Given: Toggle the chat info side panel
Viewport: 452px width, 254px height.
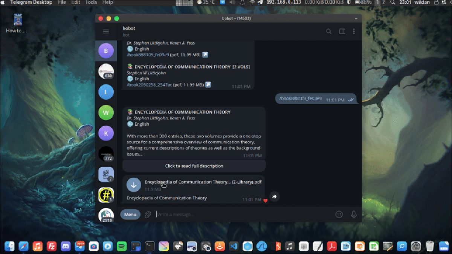Looking at the screenshot, I should [342, 32].
